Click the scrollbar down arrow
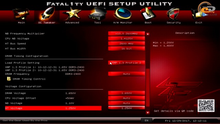The image size is (220, 124). click(x=147, y=113)
